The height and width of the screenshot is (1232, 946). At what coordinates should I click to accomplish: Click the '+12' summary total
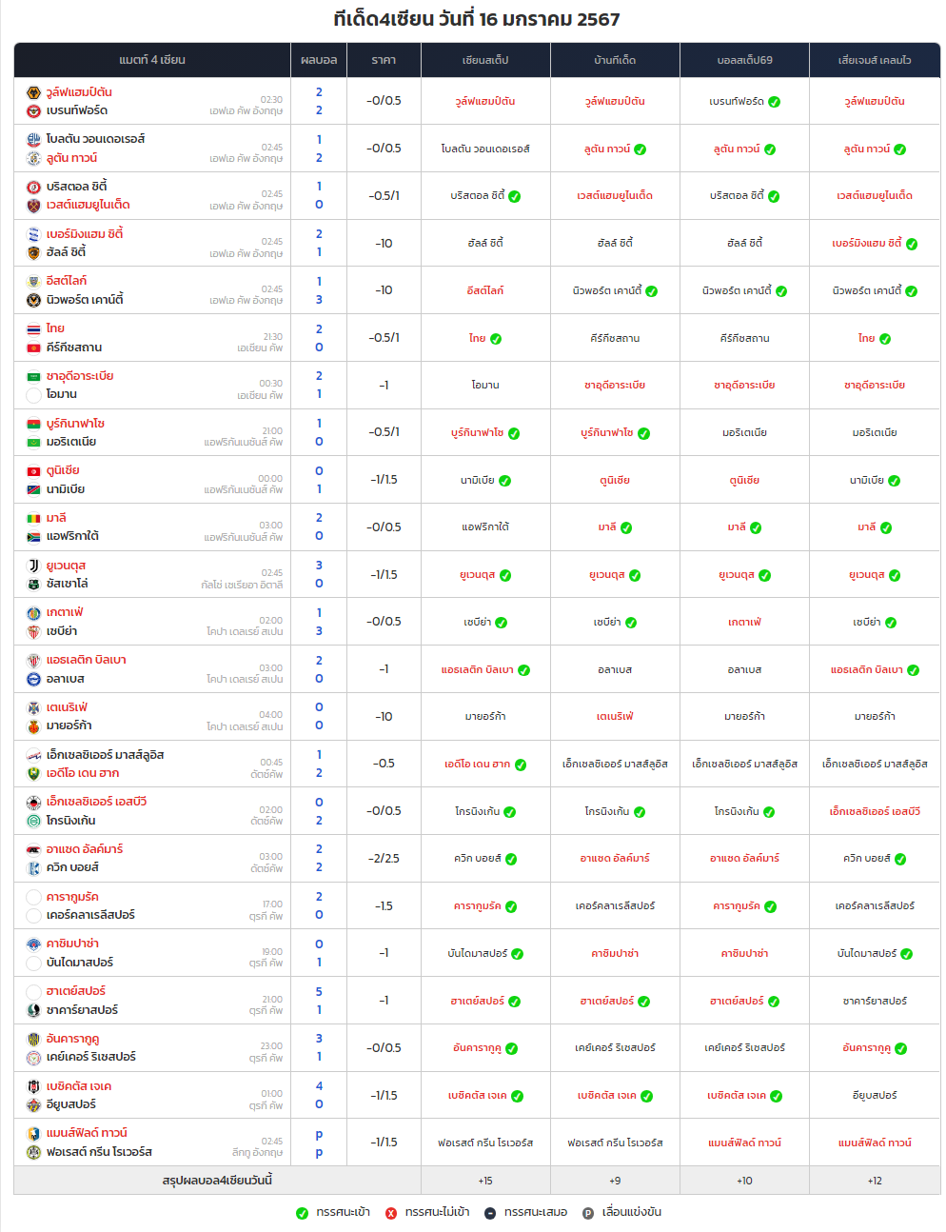pos(875,1181)
